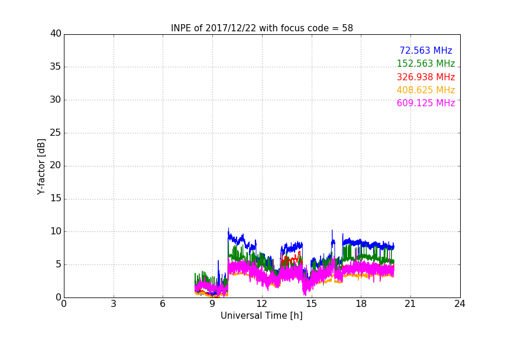Select the magenta 609.125 MHz legend label

(x=426, y=103)
